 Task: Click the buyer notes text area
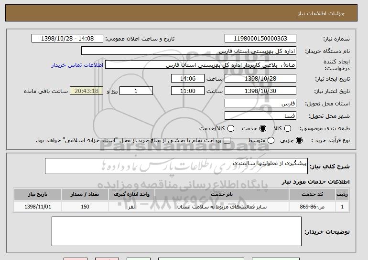(176, 231)
